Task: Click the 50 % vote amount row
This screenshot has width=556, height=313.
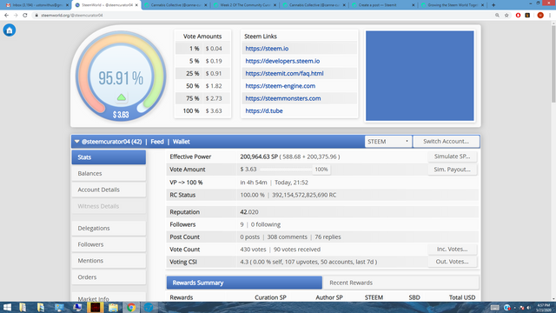Action: click(202, 86)
